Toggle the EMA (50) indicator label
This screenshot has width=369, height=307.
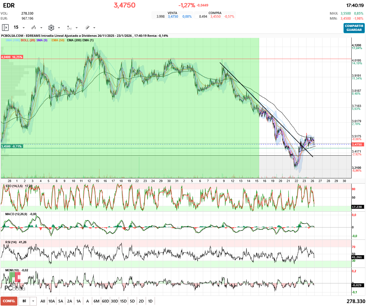click(58, 40)
